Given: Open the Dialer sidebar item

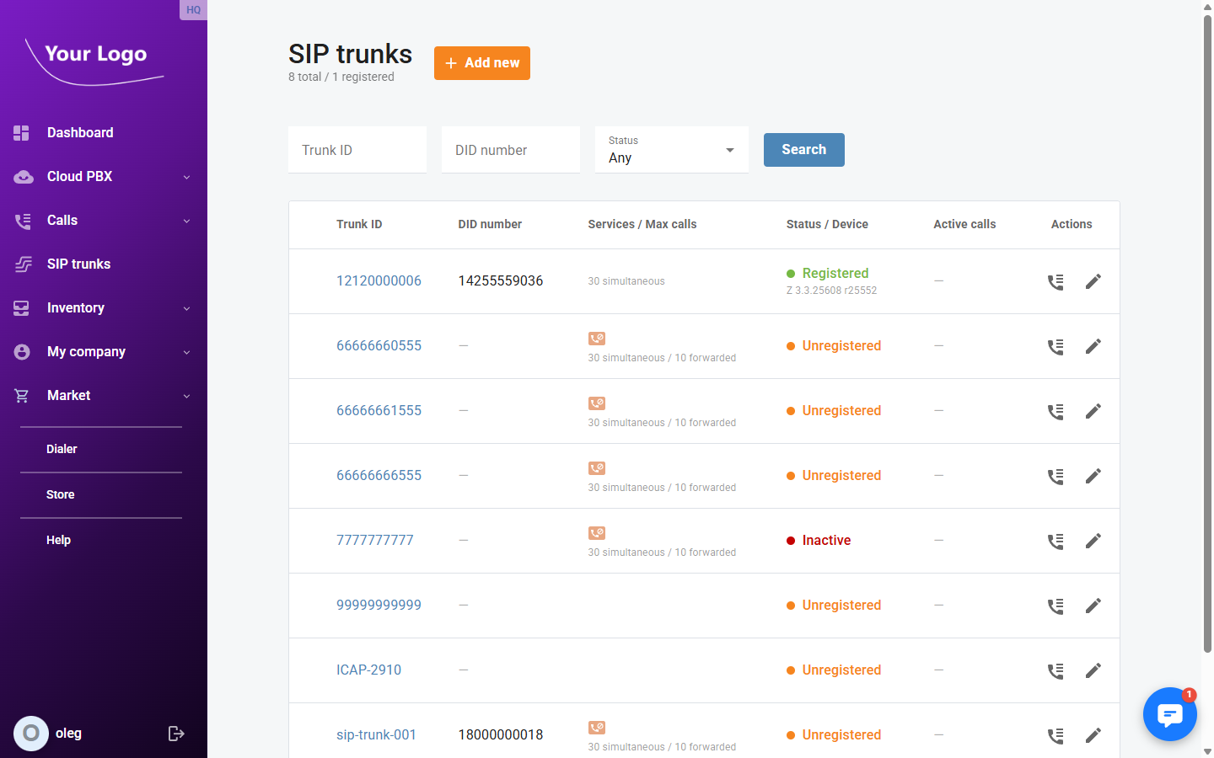Looking at the screenshot, I should 62,450.
